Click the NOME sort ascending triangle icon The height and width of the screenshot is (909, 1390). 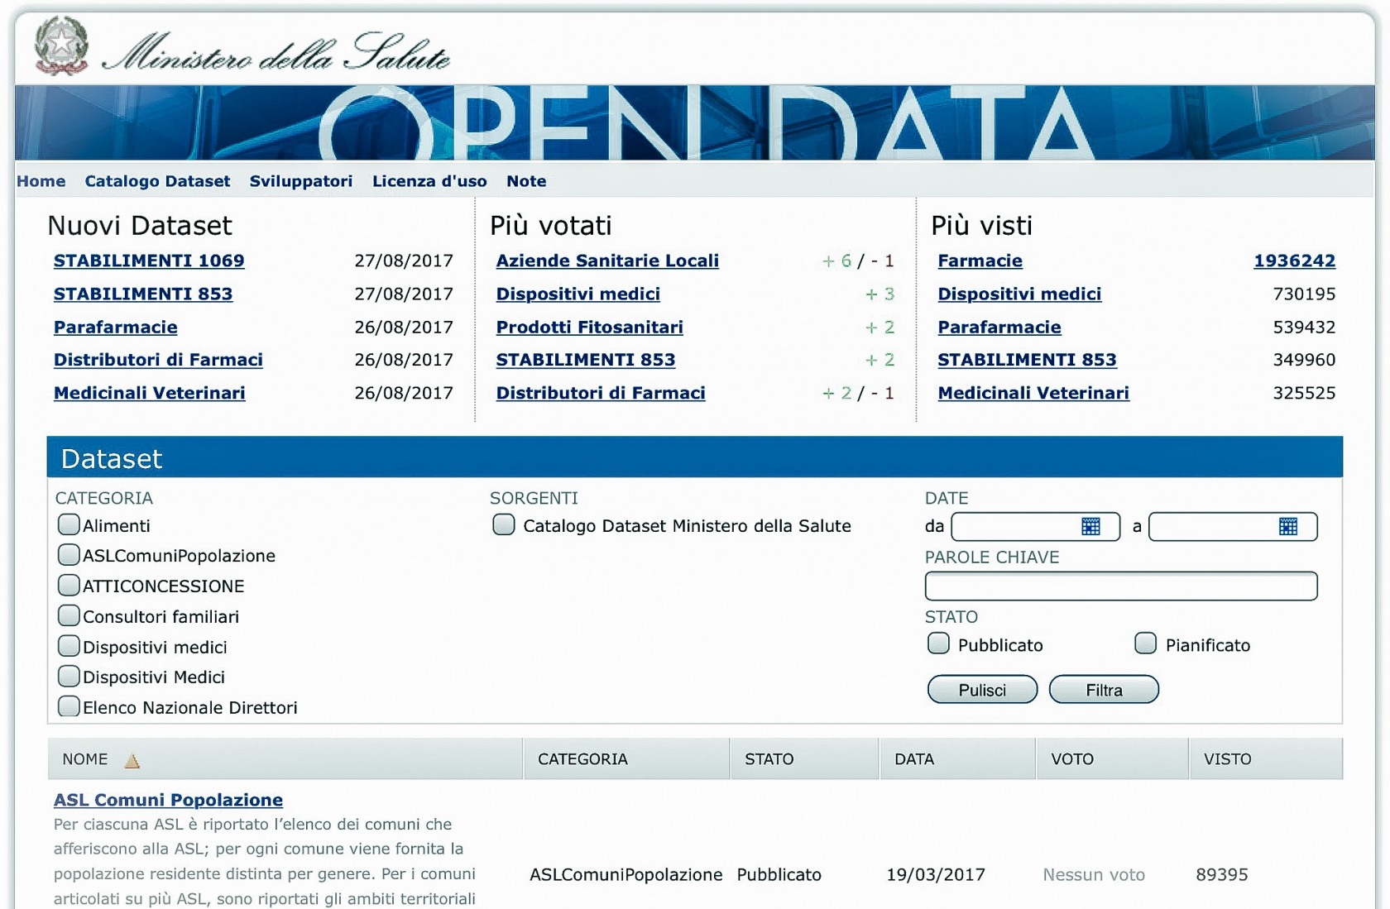pos(132,761)
